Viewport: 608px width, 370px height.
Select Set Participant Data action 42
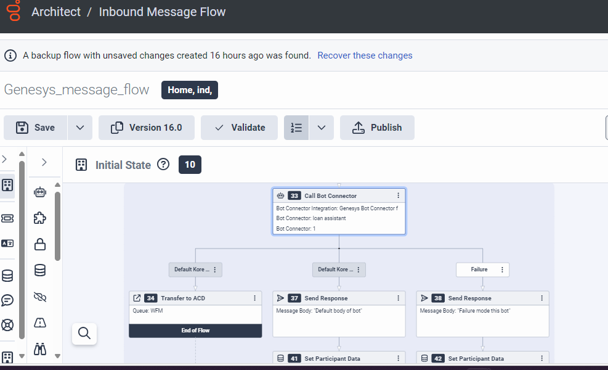(483, 358)
